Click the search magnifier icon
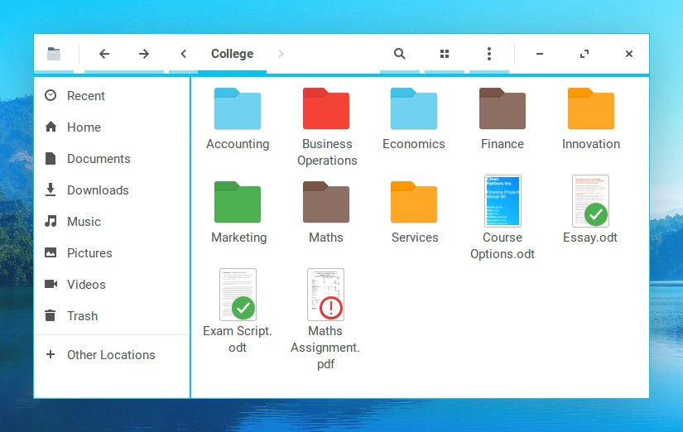Screen dimensions: 683x432 (399, 54)
